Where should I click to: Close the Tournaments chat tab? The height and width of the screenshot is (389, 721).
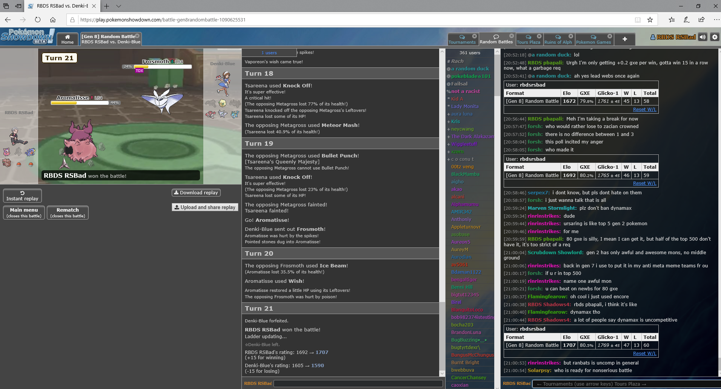pos(475,36)
